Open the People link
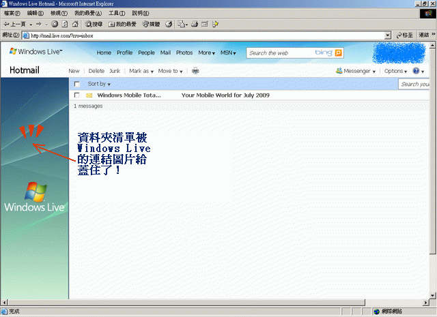Screen dimensions: 437x317 click(x=146, y=52)
